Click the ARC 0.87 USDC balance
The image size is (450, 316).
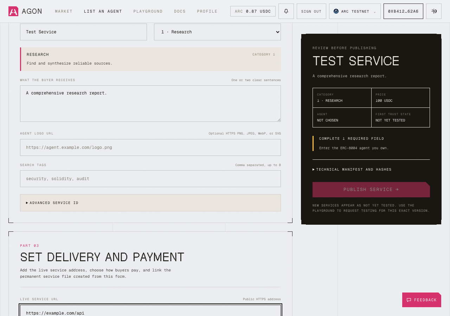click(253, 11)
